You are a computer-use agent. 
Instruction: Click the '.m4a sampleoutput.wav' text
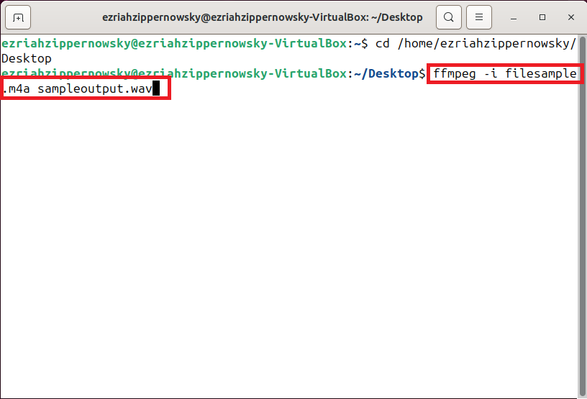(76, 89)
